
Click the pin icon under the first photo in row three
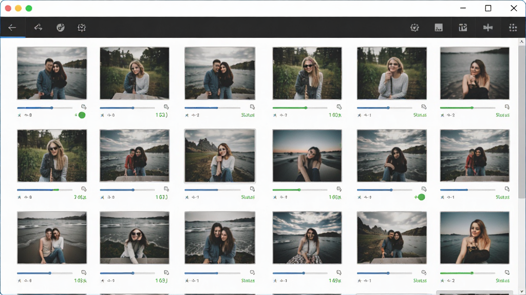(x=20, y=281)
